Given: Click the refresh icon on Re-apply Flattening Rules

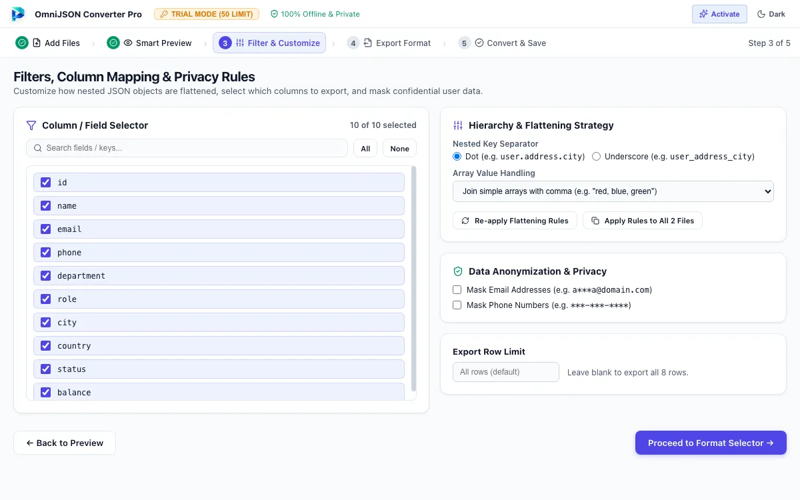Looking at the screenshot, I should click(x=465, y=221).
